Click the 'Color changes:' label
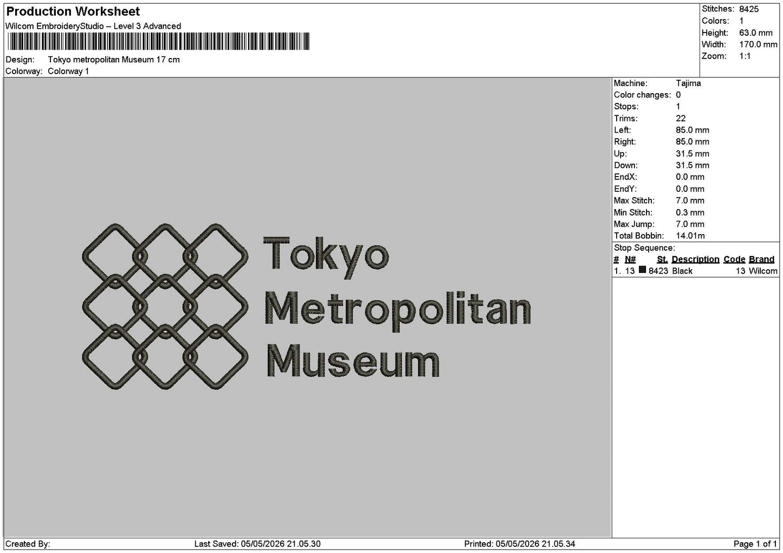The image size is (783, 553). point(642,95)
